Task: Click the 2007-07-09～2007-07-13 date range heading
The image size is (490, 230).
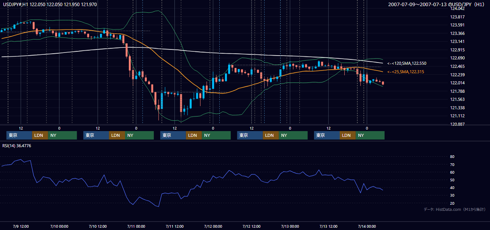Action: (437, 4)
